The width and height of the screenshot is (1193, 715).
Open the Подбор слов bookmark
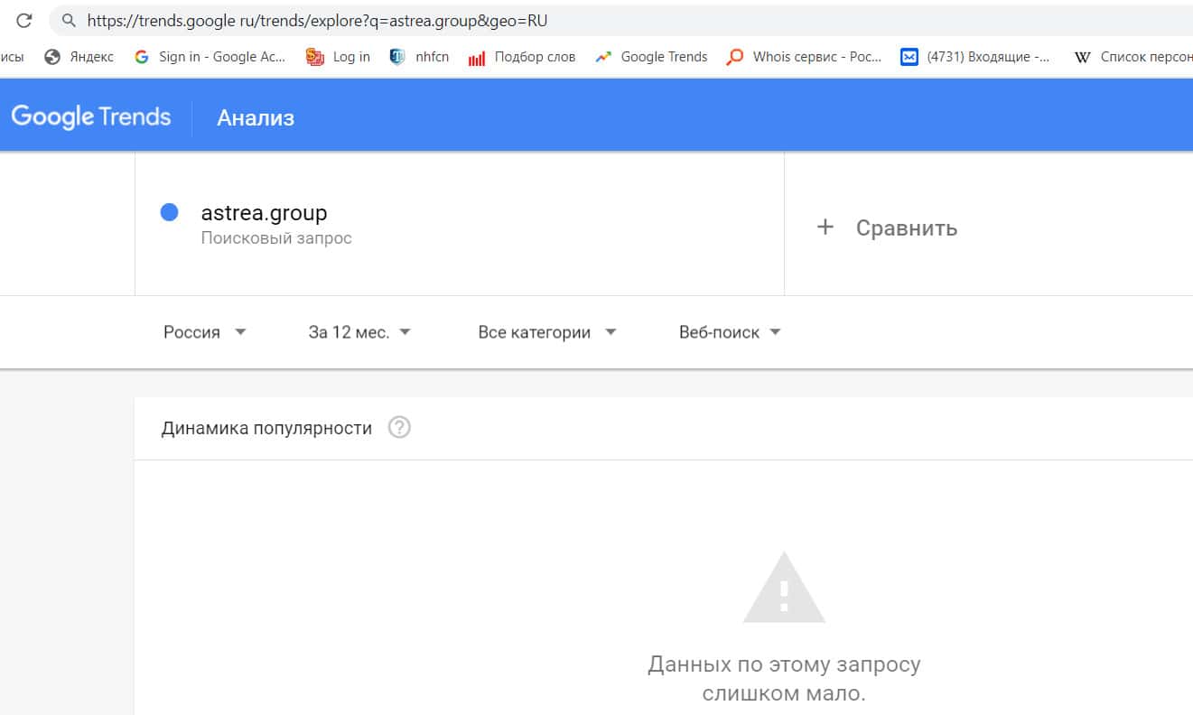coord(522,57)
